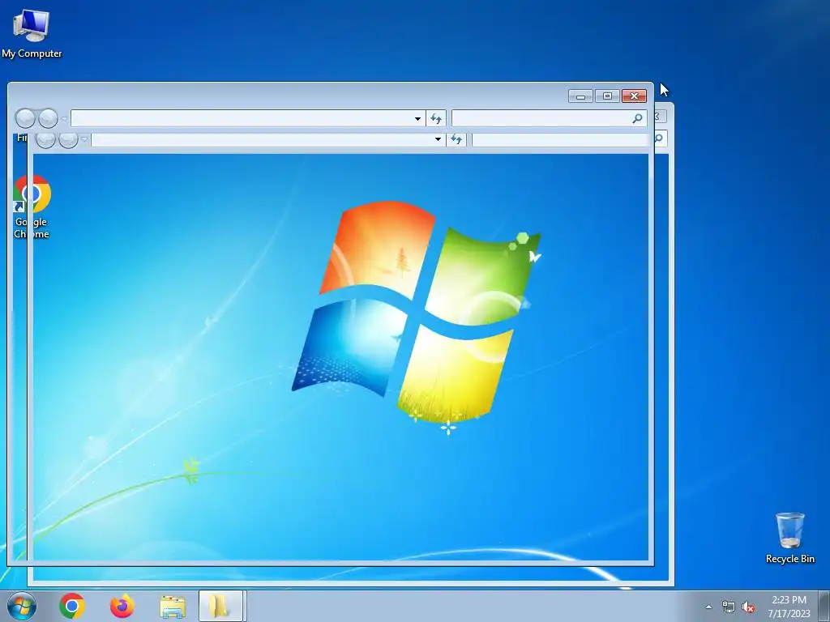Open the My Computer desktop icon
The height and width of the screenshot is (622, 830).
pos(32,32)
